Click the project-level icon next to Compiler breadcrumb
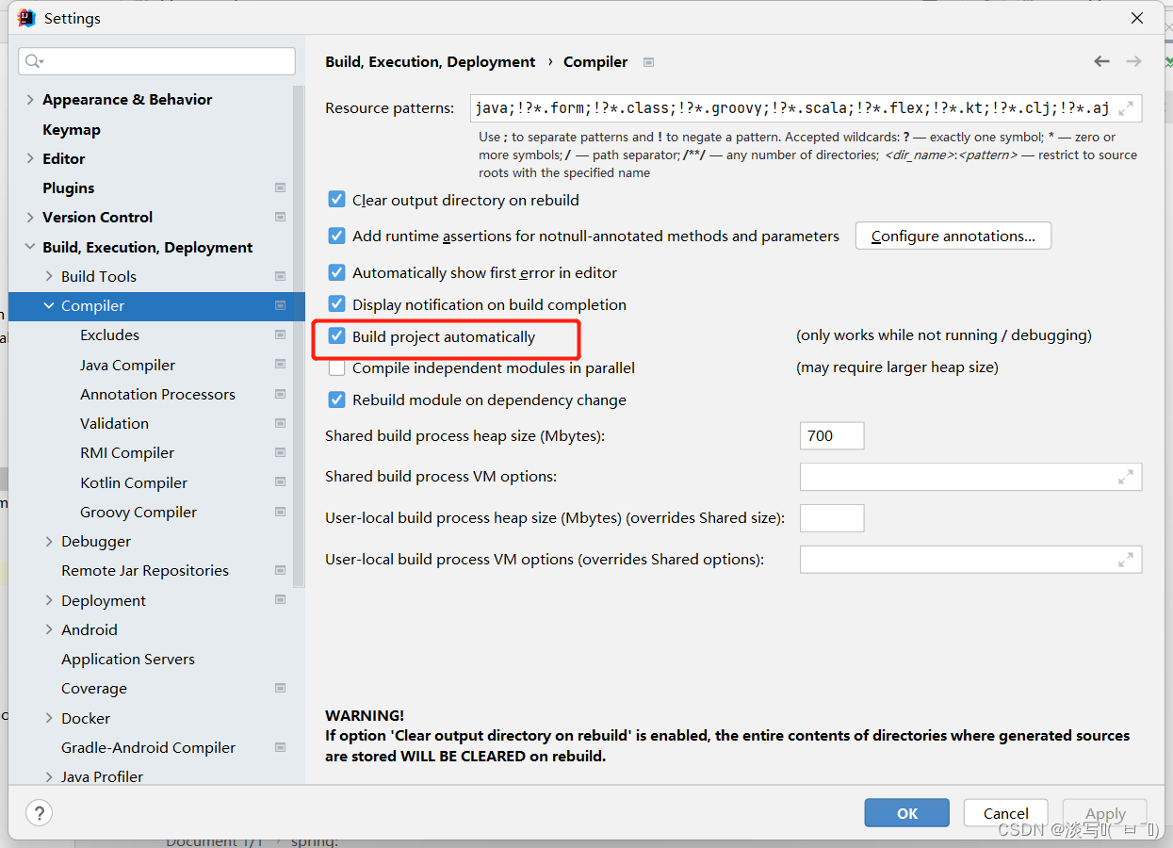The width and height of the screenshot is (1173, 848). (x=648, y=62)
